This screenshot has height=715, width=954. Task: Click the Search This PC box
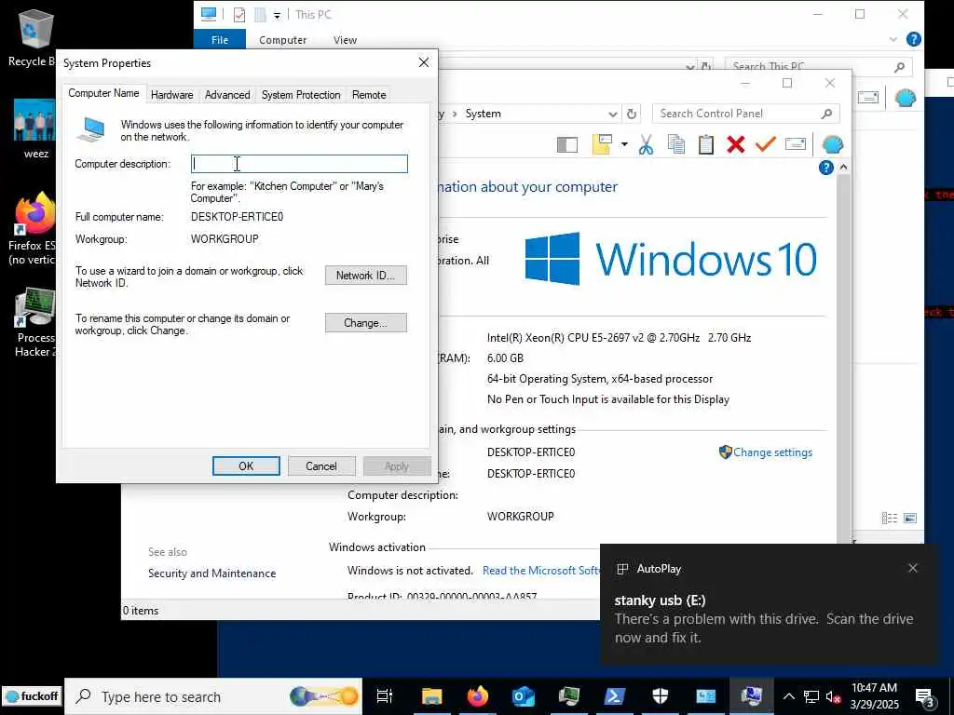point(818,66)
